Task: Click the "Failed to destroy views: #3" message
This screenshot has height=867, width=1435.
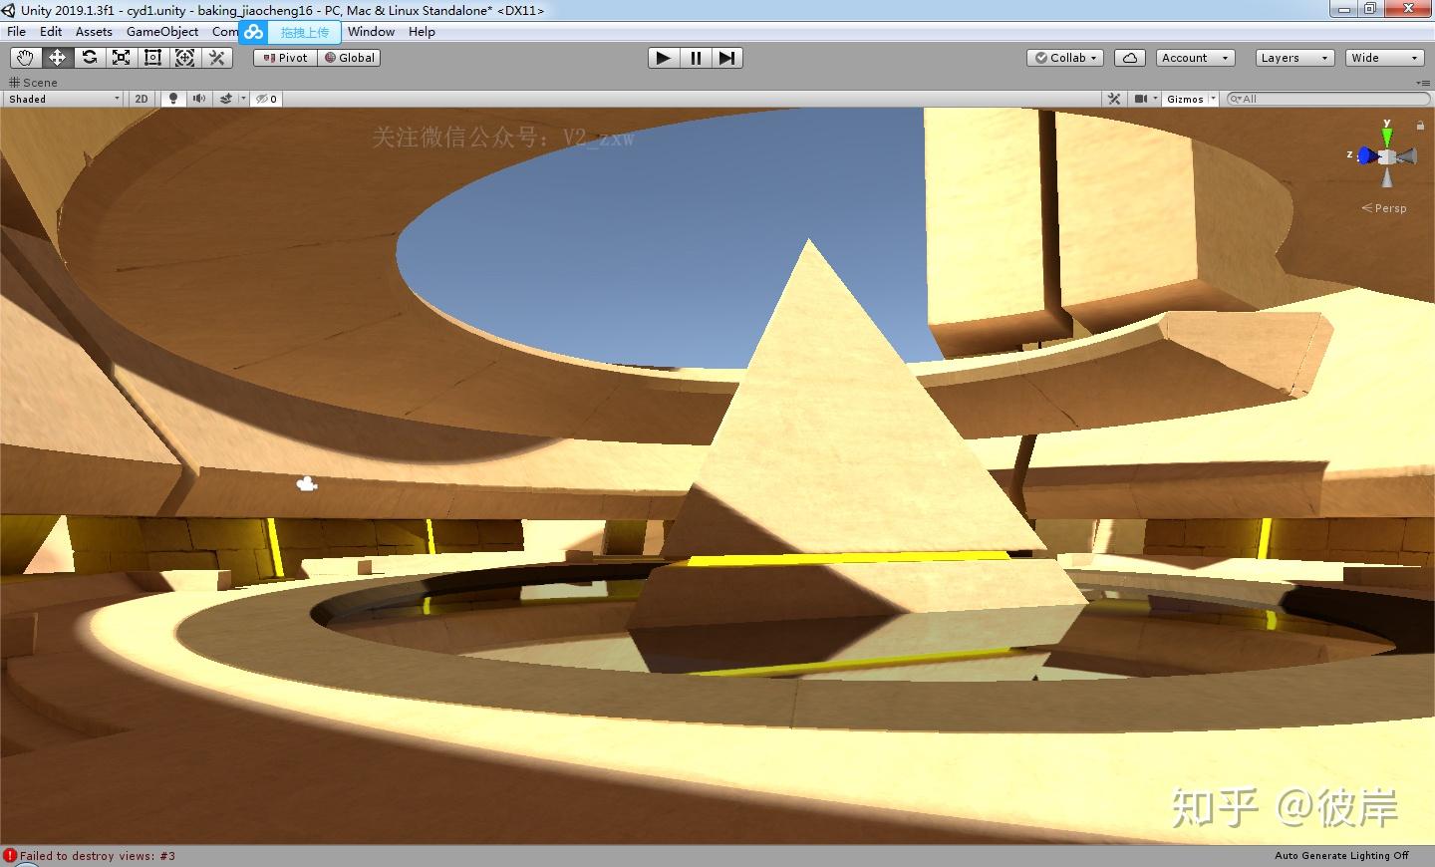Action: pos(98,856)
